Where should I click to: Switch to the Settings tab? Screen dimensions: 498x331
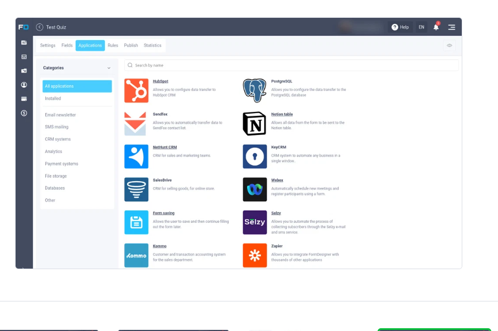pyautogui.click(x=47, y=45)
